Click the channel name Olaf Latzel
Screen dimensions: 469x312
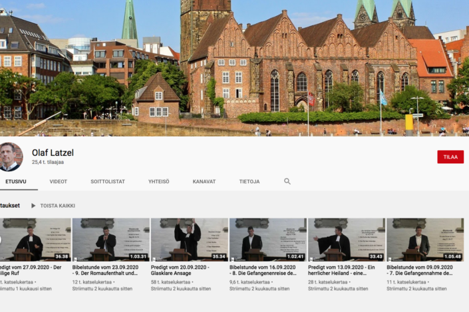(53, 153)
